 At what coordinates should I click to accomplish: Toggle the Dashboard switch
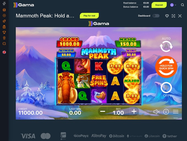(156, 16)
